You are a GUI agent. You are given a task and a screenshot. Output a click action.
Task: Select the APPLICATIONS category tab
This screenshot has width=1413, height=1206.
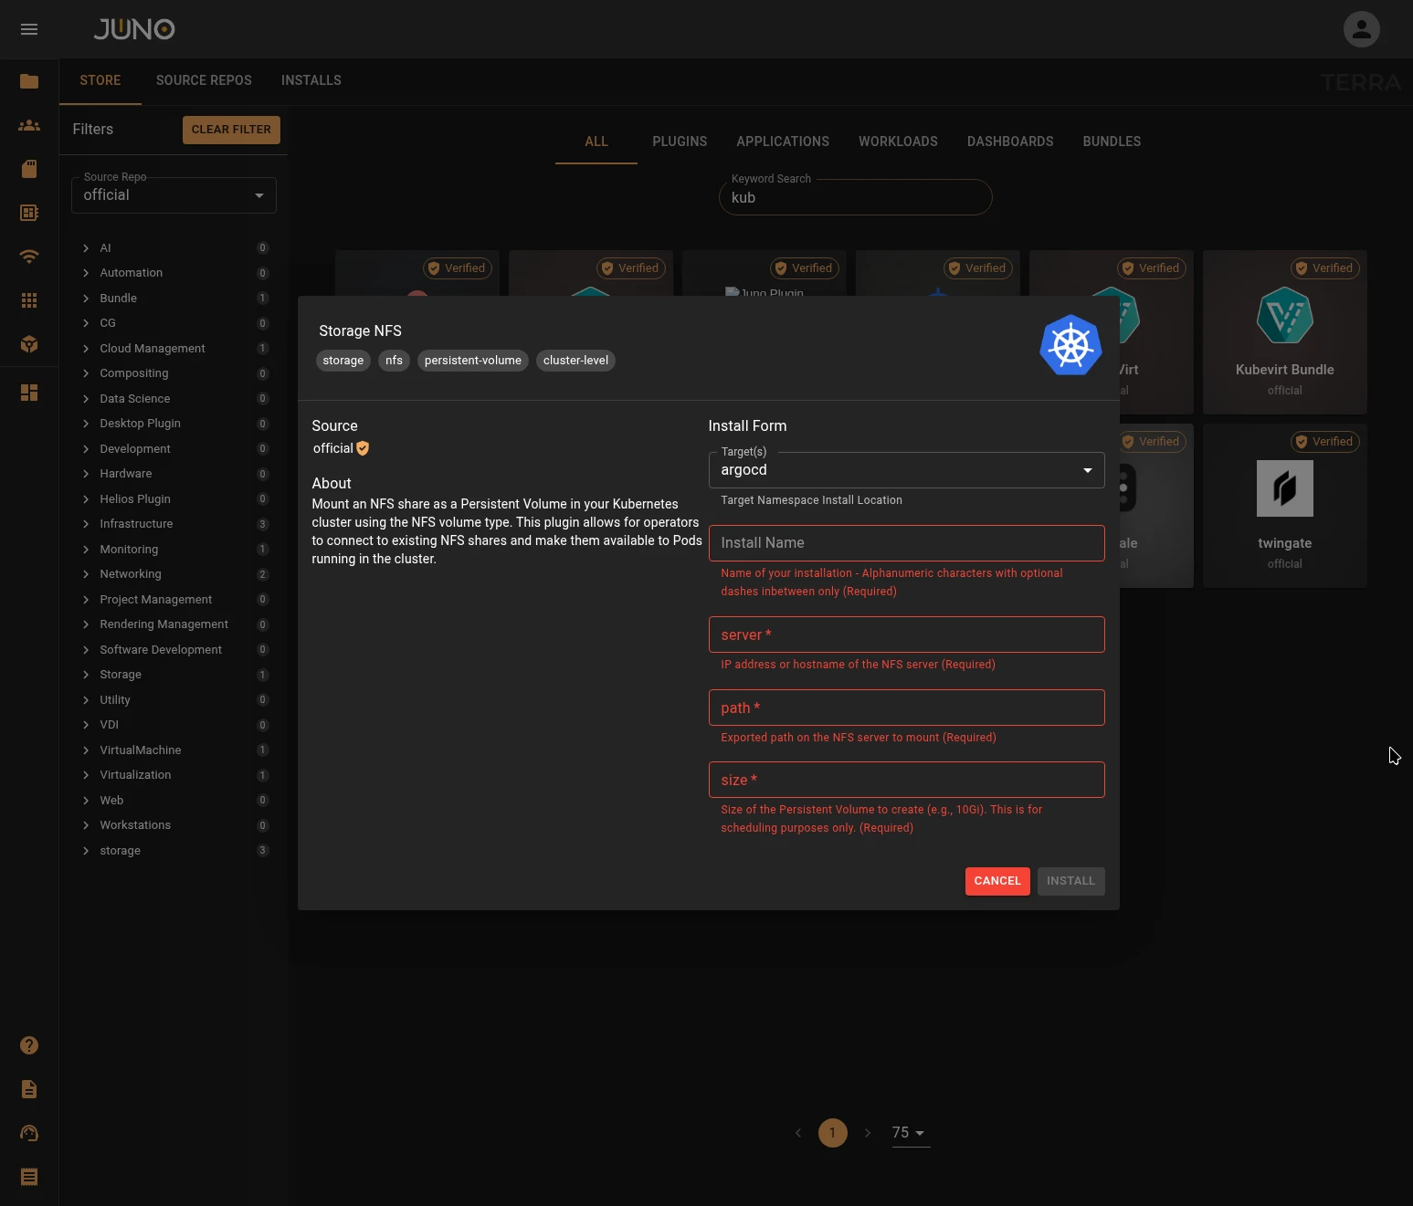(x=783, y=142)
